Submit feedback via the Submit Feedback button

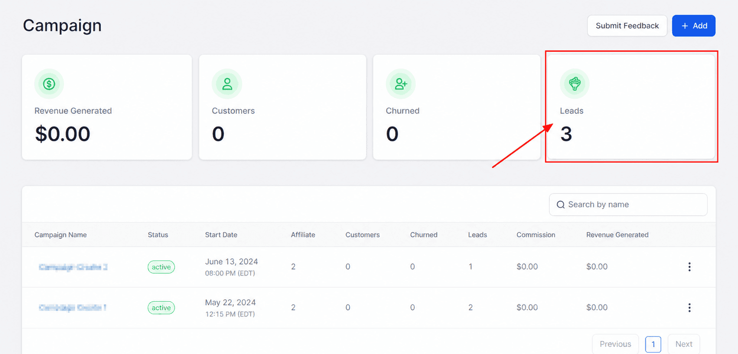click(627, 26)
